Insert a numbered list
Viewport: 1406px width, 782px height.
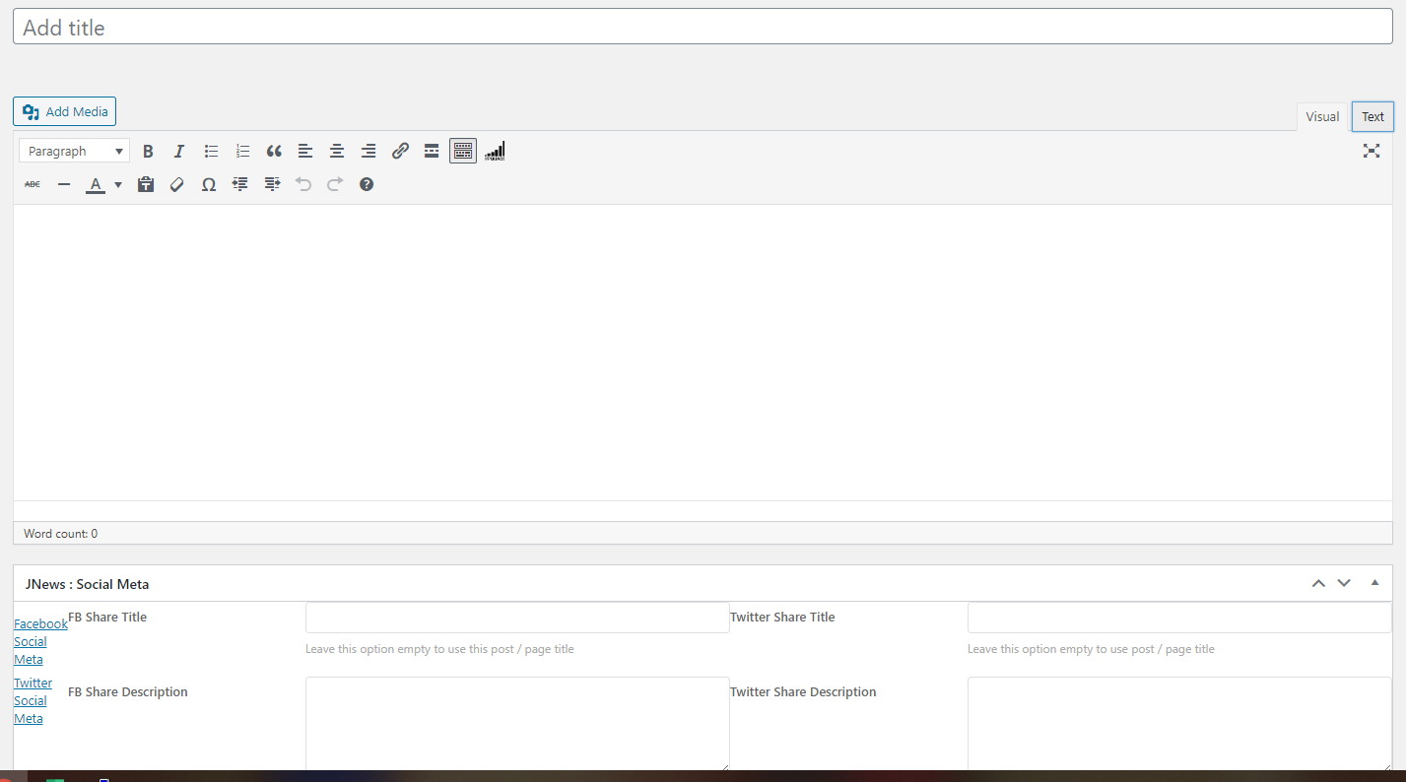(242, 151)
